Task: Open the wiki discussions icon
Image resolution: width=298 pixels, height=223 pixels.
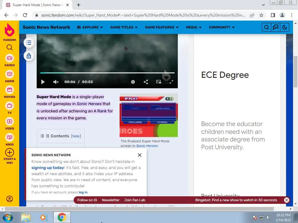Action: point(276,27)
